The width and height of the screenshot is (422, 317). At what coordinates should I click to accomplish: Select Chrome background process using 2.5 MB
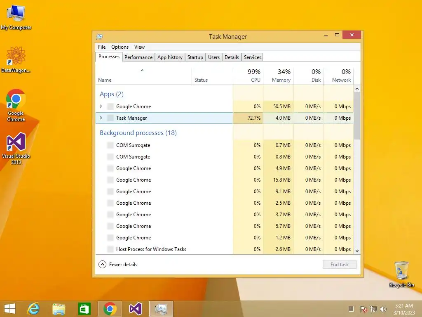pos(225,203)
